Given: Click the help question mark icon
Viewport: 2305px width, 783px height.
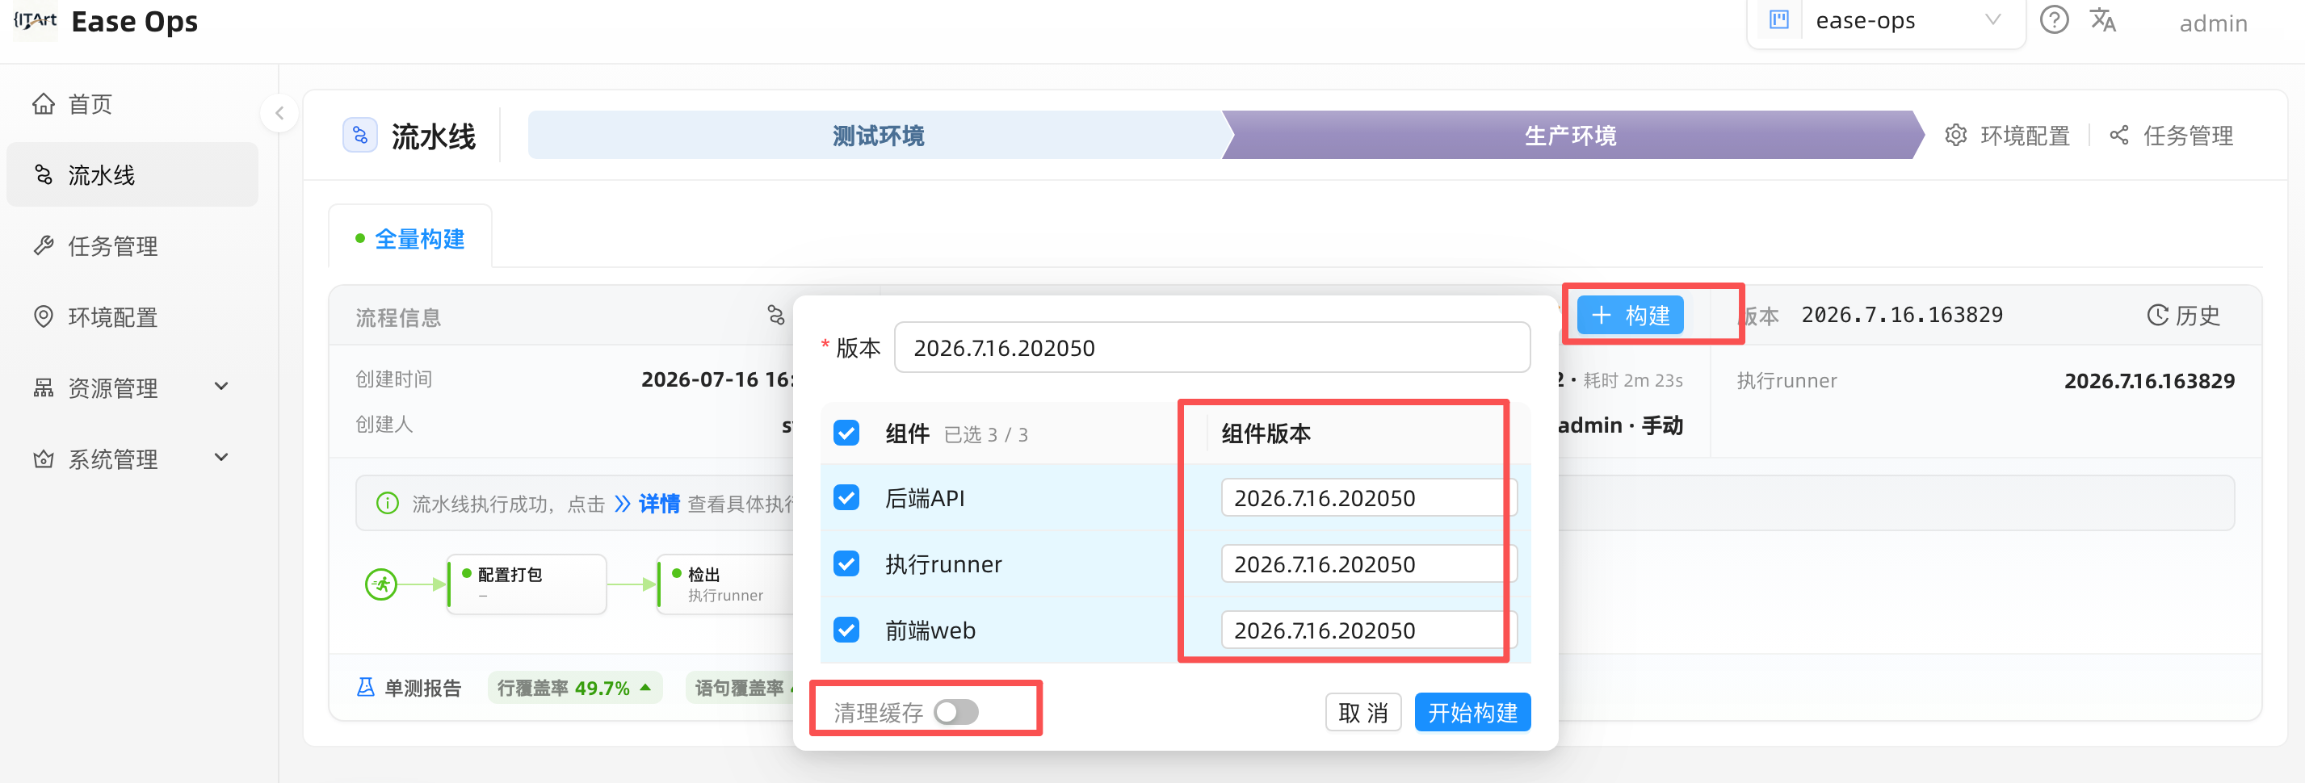Looking at the screenshot, I should click(x=2054, y=19).
